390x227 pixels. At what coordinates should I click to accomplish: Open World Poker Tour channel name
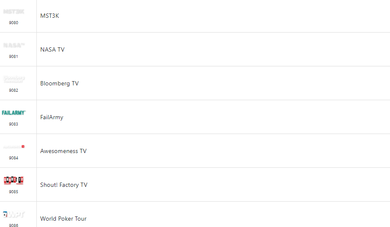[x=63, y=219]
